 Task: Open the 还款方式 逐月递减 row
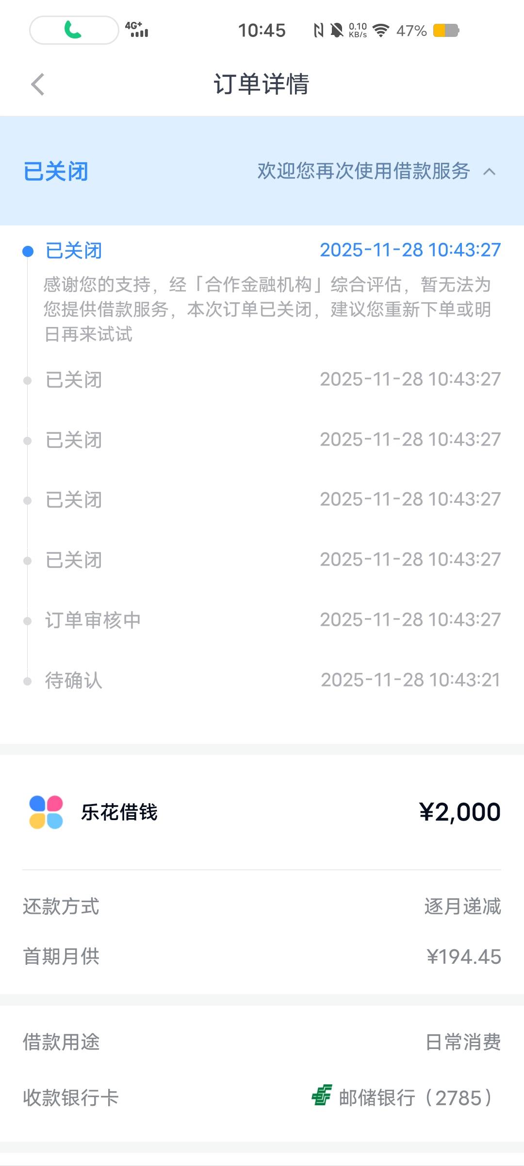262,907
